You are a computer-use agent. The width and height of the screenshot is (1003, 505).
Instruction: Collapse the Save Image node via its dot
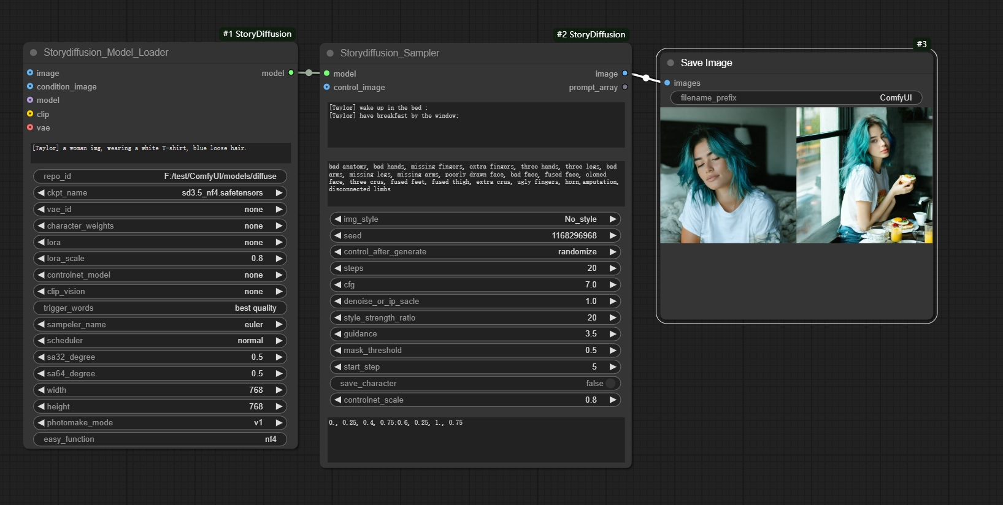(x=671, y=63)
